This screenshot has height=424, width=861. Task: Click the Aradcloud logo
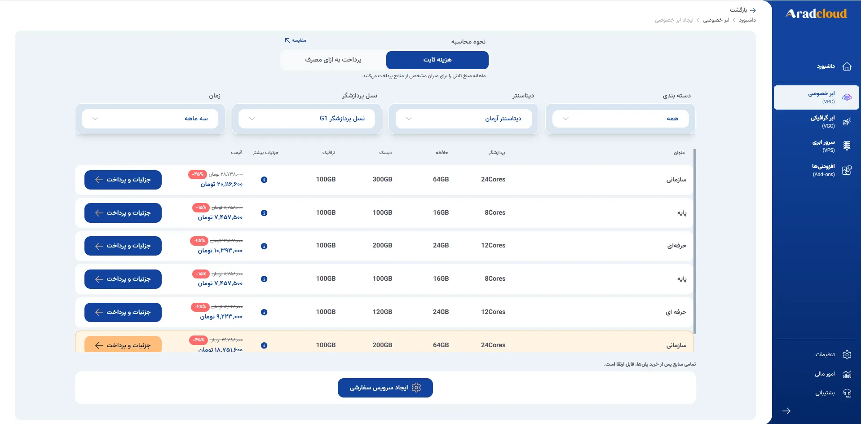[x=816, y=14]
